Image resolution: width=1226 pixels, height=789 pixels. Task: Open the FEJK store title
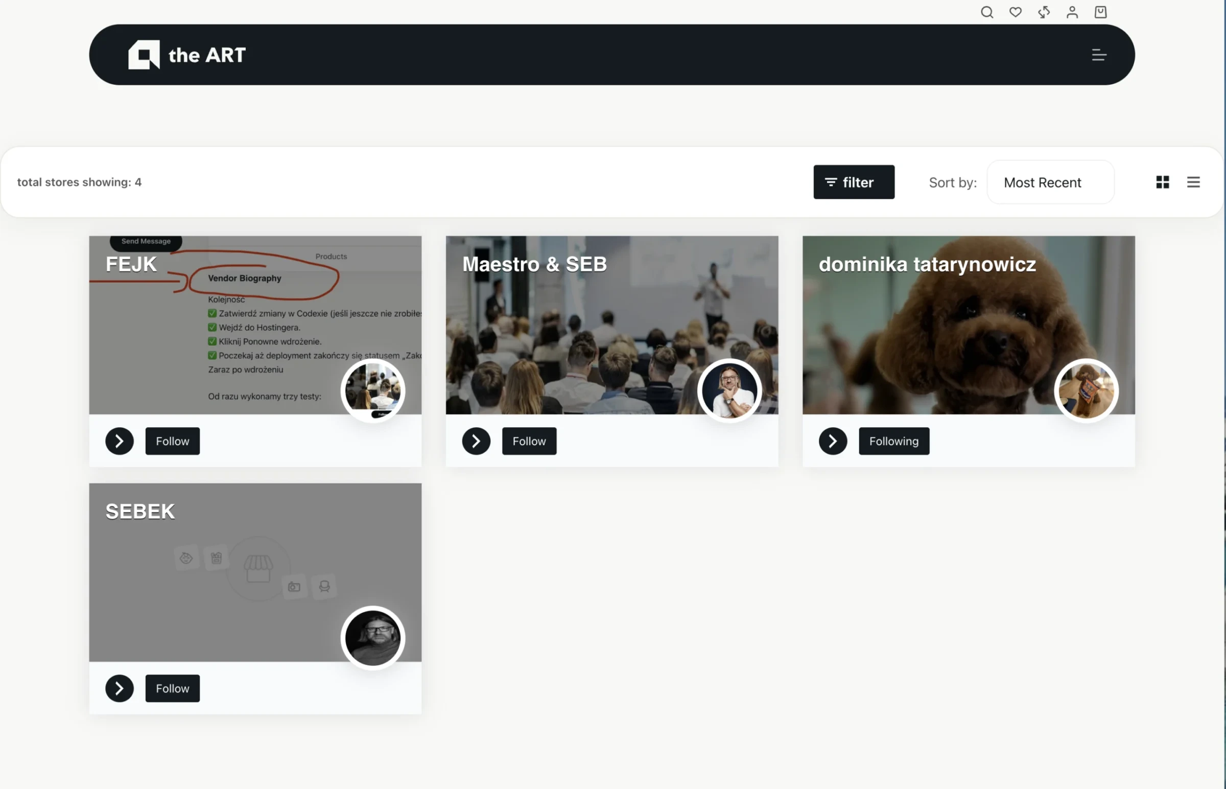[x=131, y=264]
